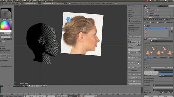Viewport: 174px width, 97px height.
Task: Click Load brushes directory button
Action: click(x=6, y=56)
